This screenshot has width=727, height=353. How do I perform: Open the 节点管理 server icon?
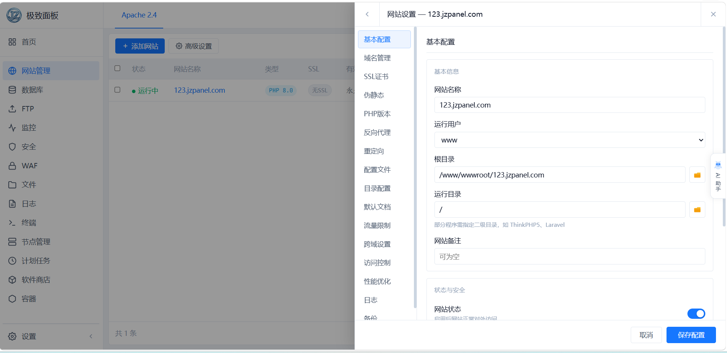coord(12,242)
